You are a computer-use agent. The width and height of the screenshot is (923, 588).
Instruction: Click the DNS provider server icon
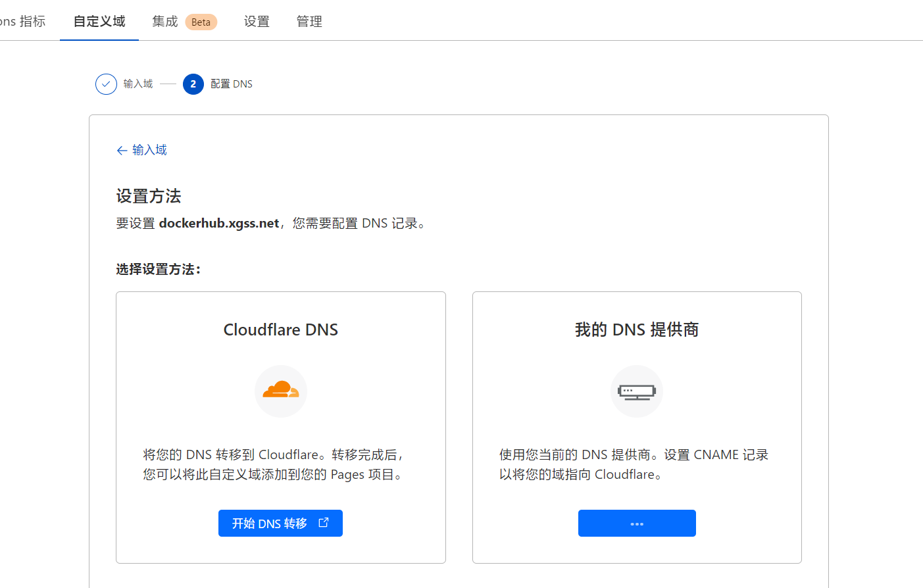636,392
